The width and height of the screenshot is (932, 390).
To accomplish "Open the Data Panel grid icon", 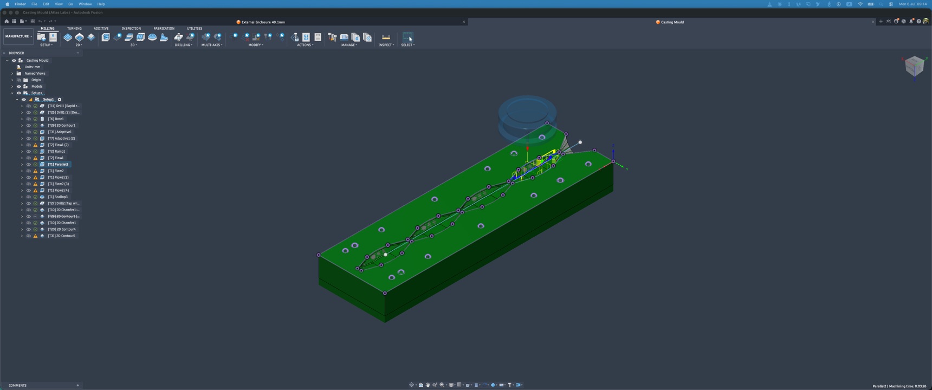I will click(14, 22).
